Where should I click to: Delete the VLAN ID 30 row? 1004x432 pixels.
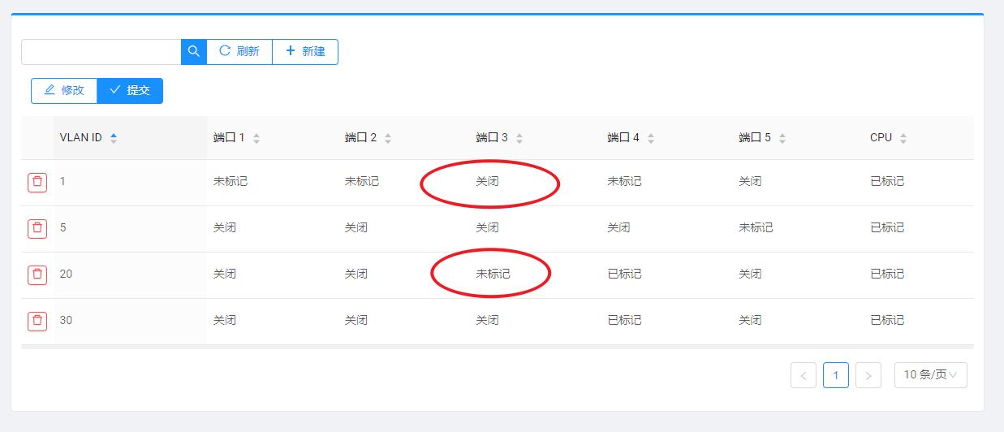[37, 321]
